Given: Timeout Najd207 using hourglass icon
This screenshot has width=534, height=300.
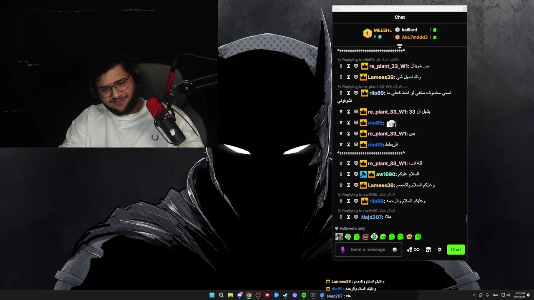Looking at the screenshot, I should pyautogui.click(x=348, y=217).
